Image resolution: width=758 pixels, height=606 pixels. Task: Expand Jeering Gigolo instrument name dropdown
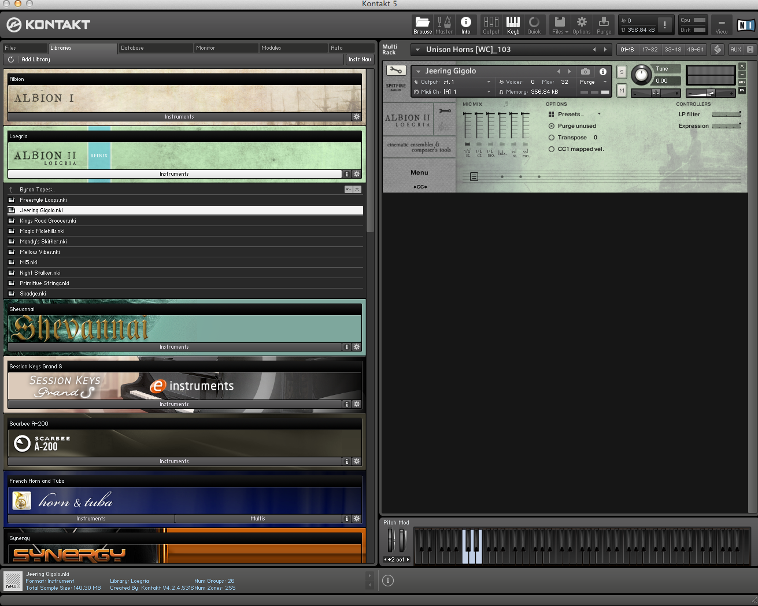click(418, 71)
